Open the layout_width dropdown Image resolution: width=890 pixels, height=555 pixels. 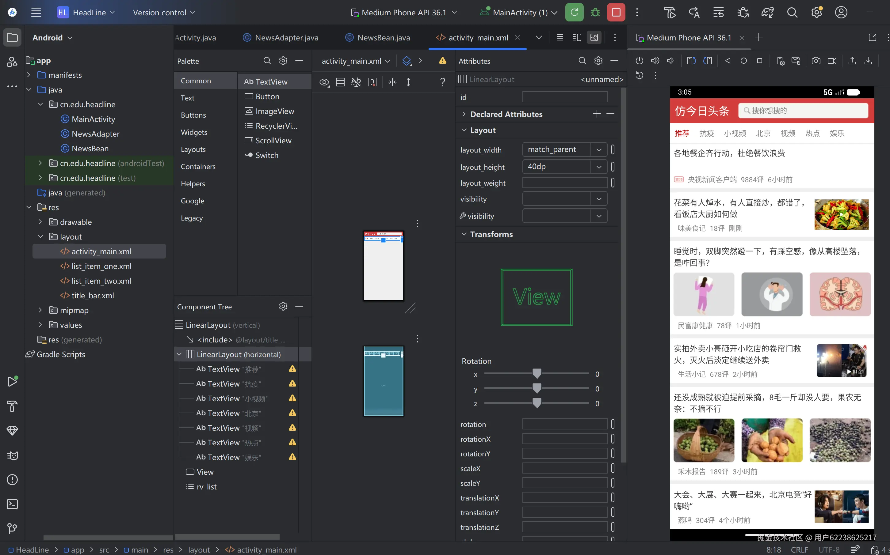[x=599, y=150]
